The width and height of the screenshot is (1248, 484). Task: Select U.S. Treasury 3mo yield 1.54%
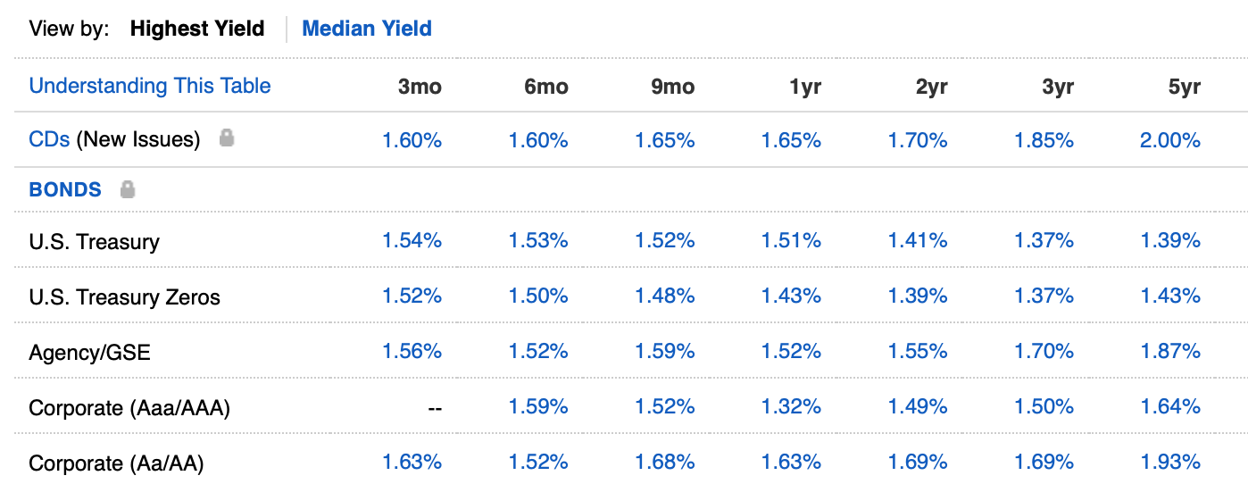tap(412, 240)
